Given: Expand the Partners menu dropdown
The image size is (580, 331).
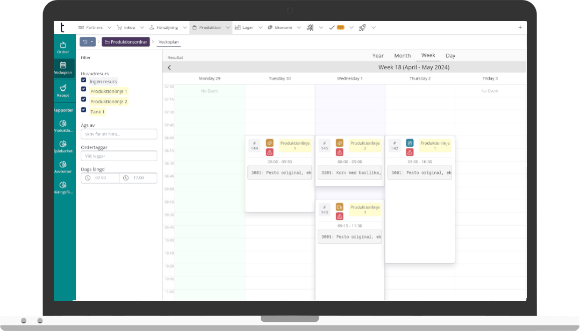Looking at the screenshot, I should 109,27.
